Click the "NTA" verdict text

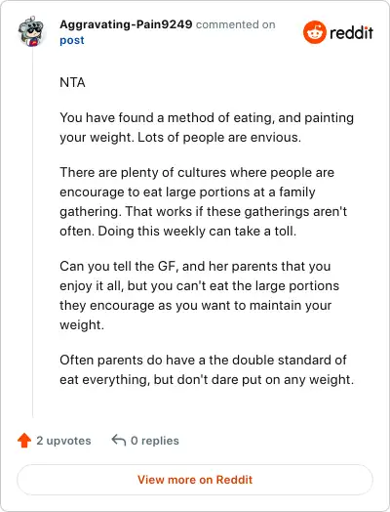[x=72, y=83]
